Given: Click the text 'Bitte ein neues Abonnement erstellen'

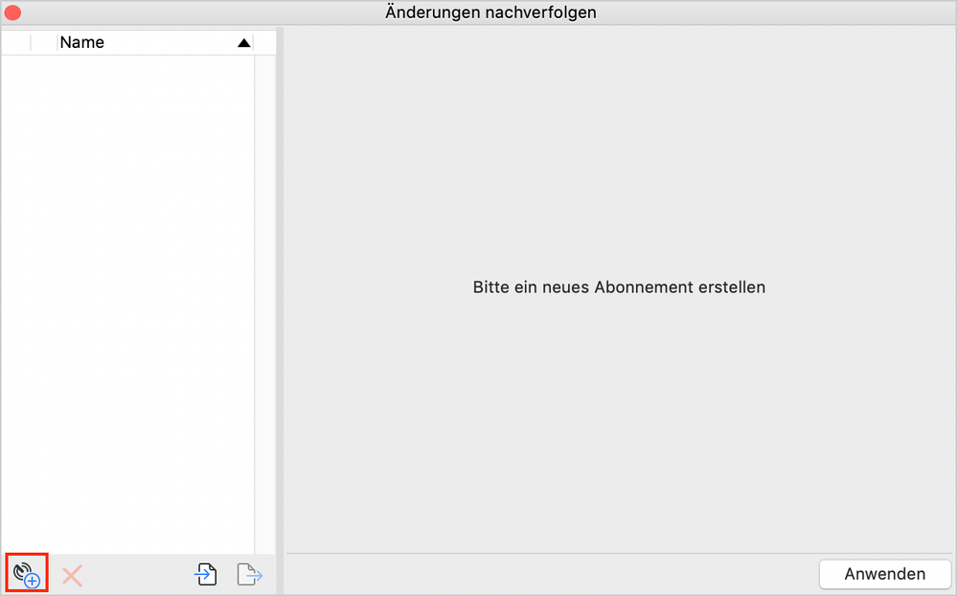Looking at the screenshot, I should click(619, 287).
